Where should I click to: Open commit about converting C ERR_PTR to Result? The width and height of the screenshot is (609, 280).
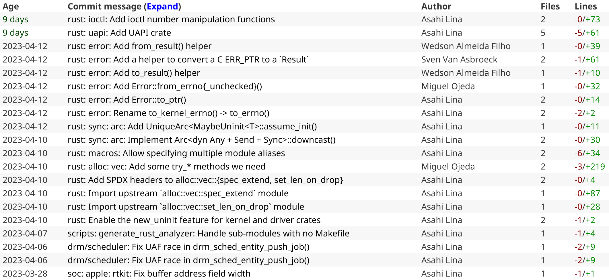tap(188, 60)
